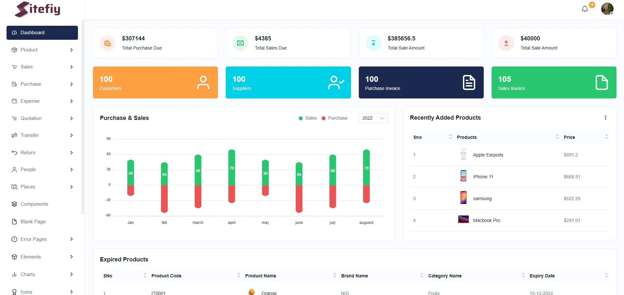
Task: Sort Expired Products by Brand Name
Action: (x=421, y=275)
